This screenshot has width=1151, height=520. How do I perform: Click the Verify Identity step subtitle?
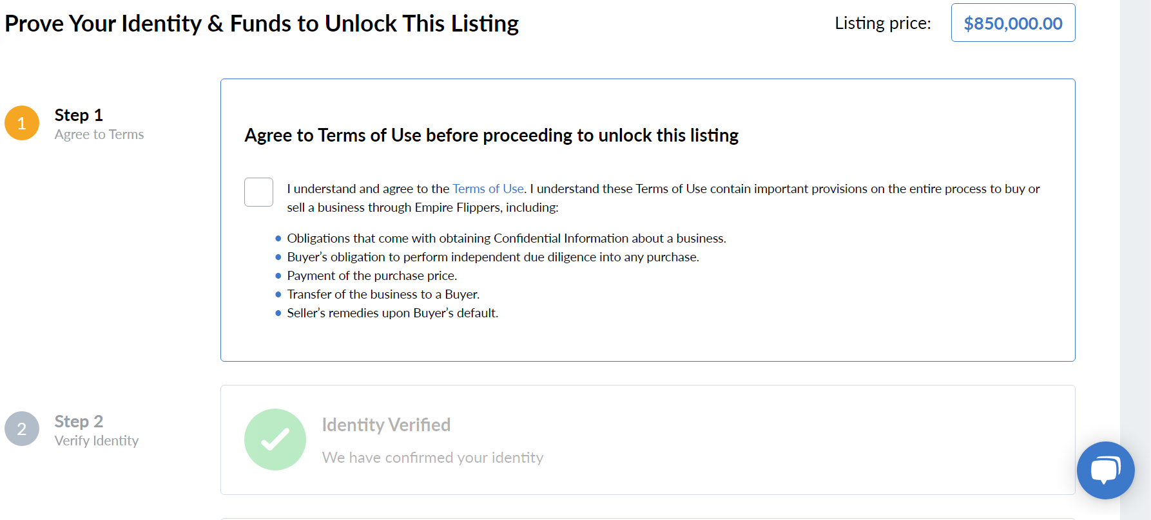(97, 441)
